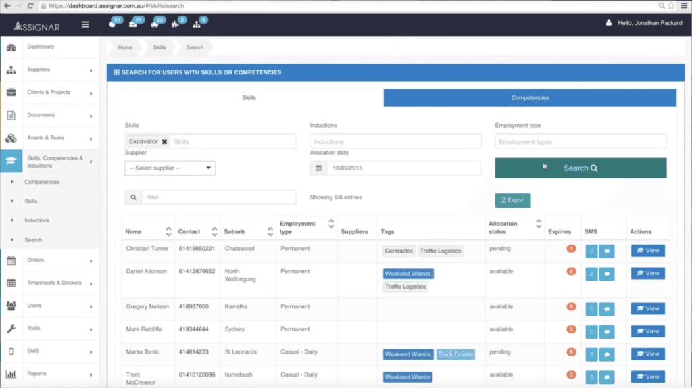This screenshot has height=388, width=692.
Task: Expand the Reports sidebar menu
Action: click(x=91, y=374)
